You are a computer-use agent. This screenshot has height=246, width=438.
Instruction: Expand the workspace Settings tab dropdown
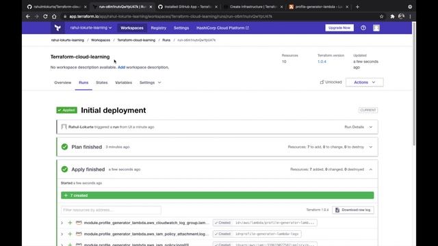[151, 83]
